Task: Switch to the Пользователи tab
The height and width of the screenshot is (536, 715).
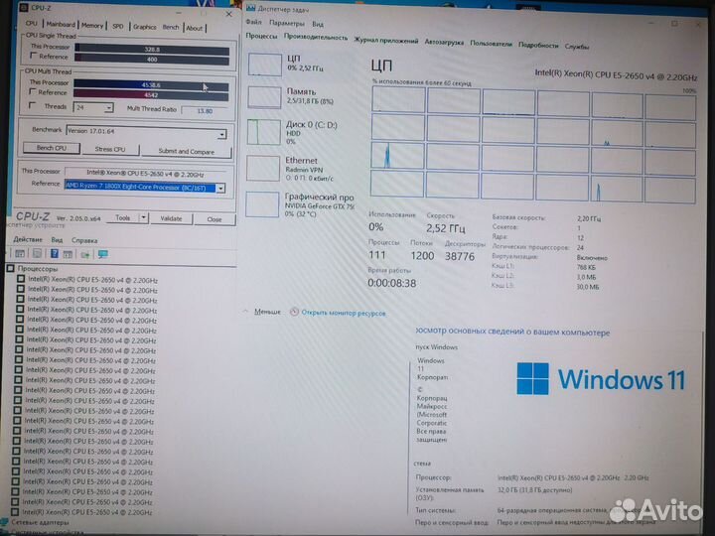Action: click(x=492, y=44)
